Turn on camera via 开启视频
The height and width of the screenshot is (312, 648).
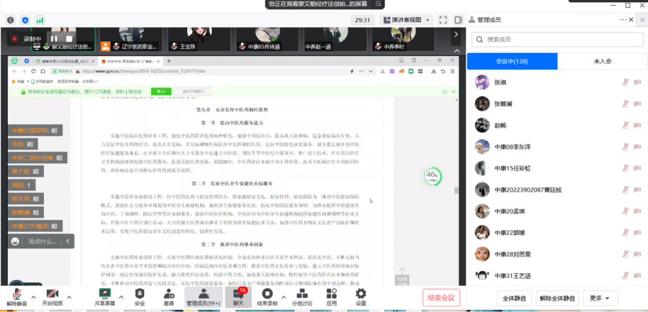click(x=52, y=297)
